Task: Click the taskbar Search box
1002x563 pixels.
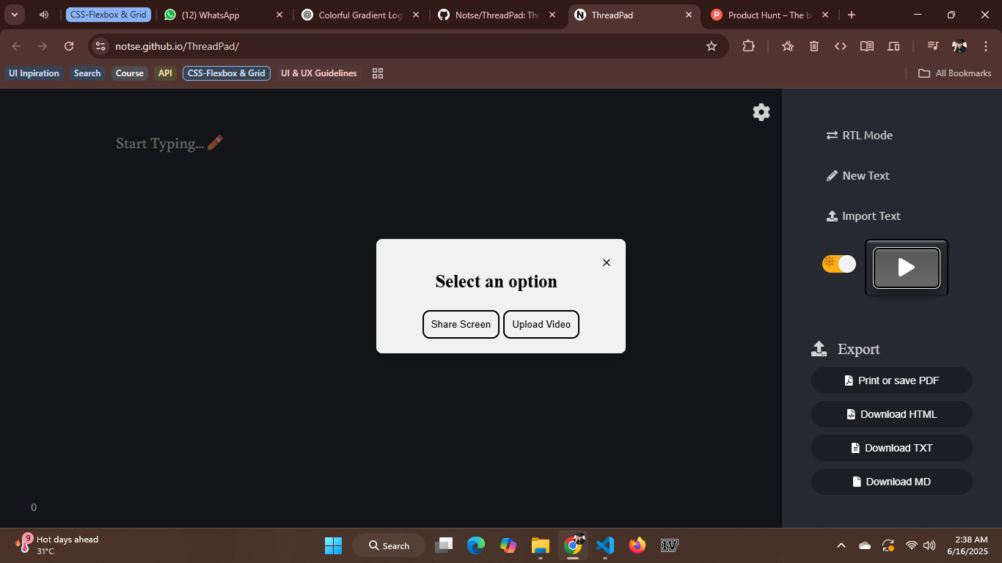Action: [389, 545]
